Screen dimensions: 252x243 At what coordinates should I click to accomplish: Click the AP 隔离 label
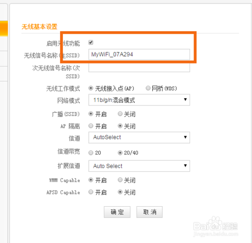coord(70,126)
